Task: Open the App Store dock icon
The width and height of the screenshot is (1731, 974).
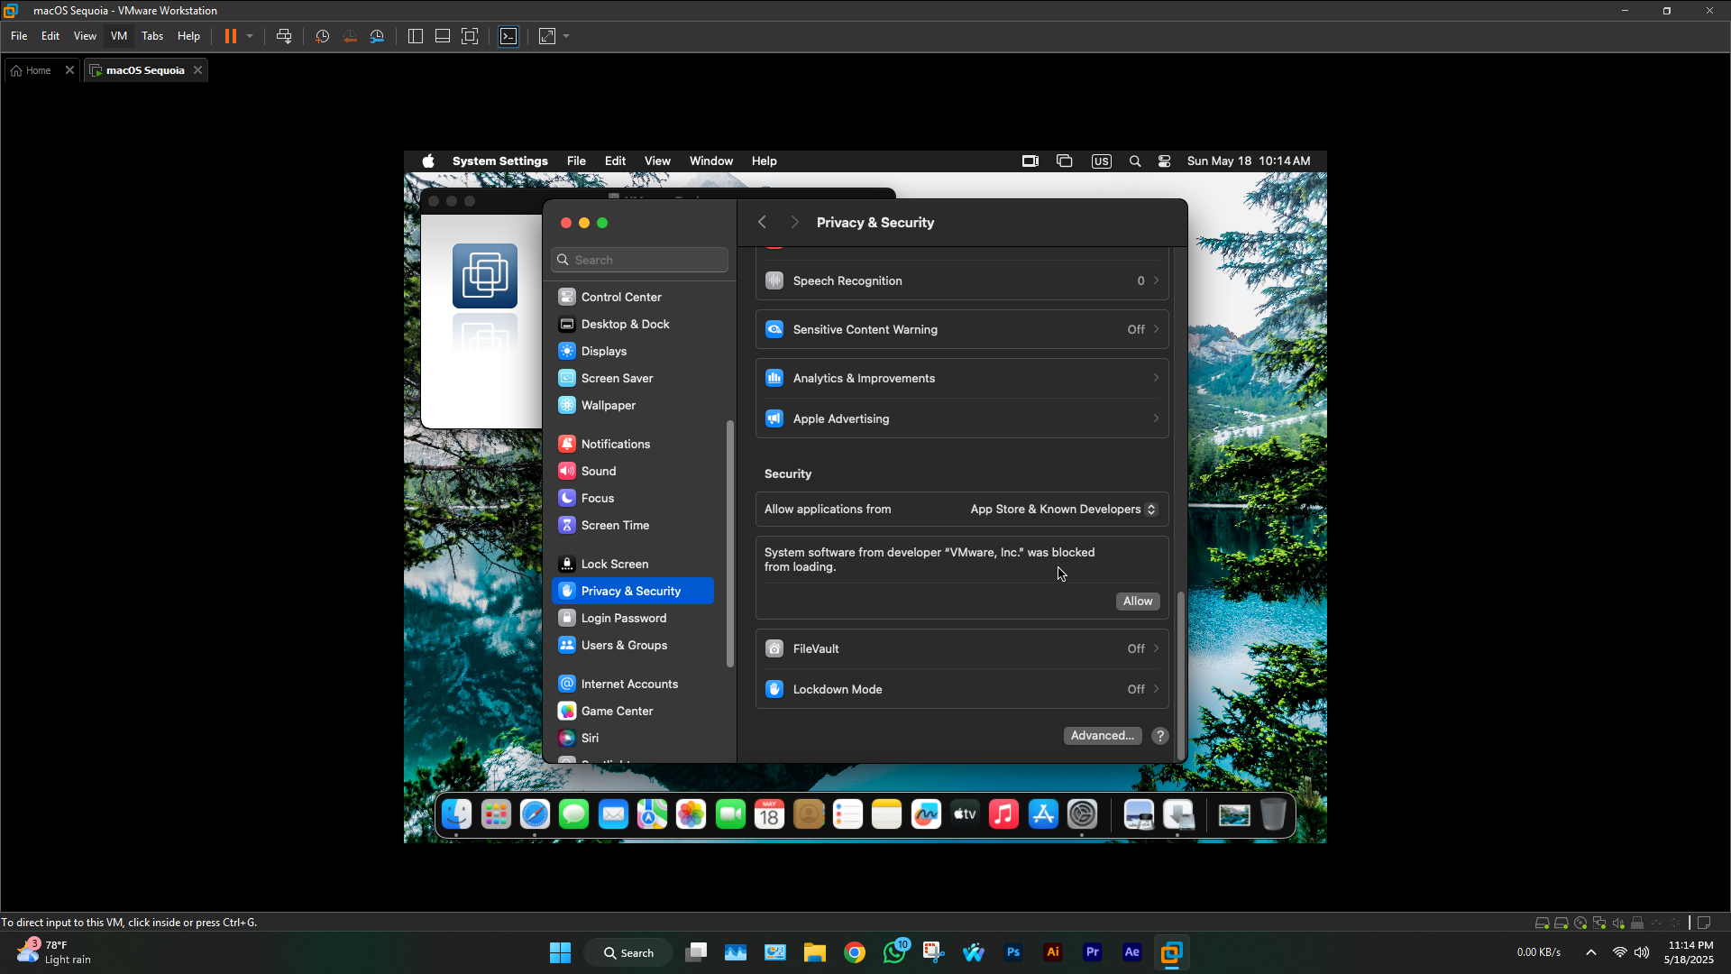Action: click(1043, 814)
